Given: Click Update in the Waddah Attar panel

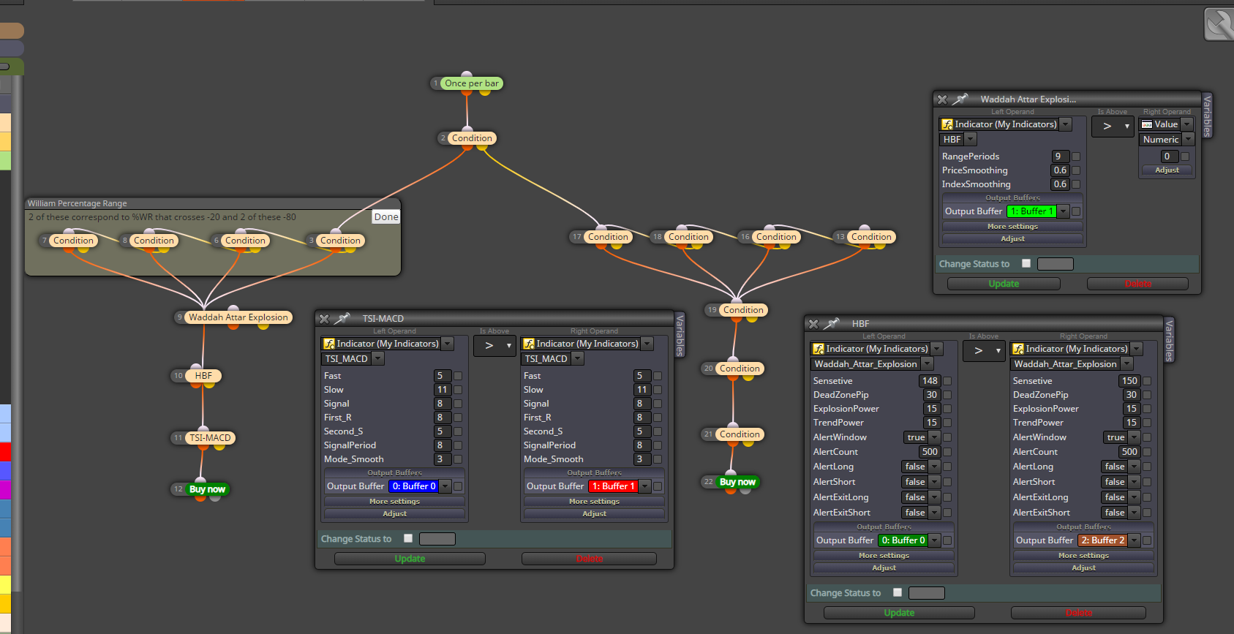Looking at the screenshot, I should pyautogui.click(x=1004, y=284).
